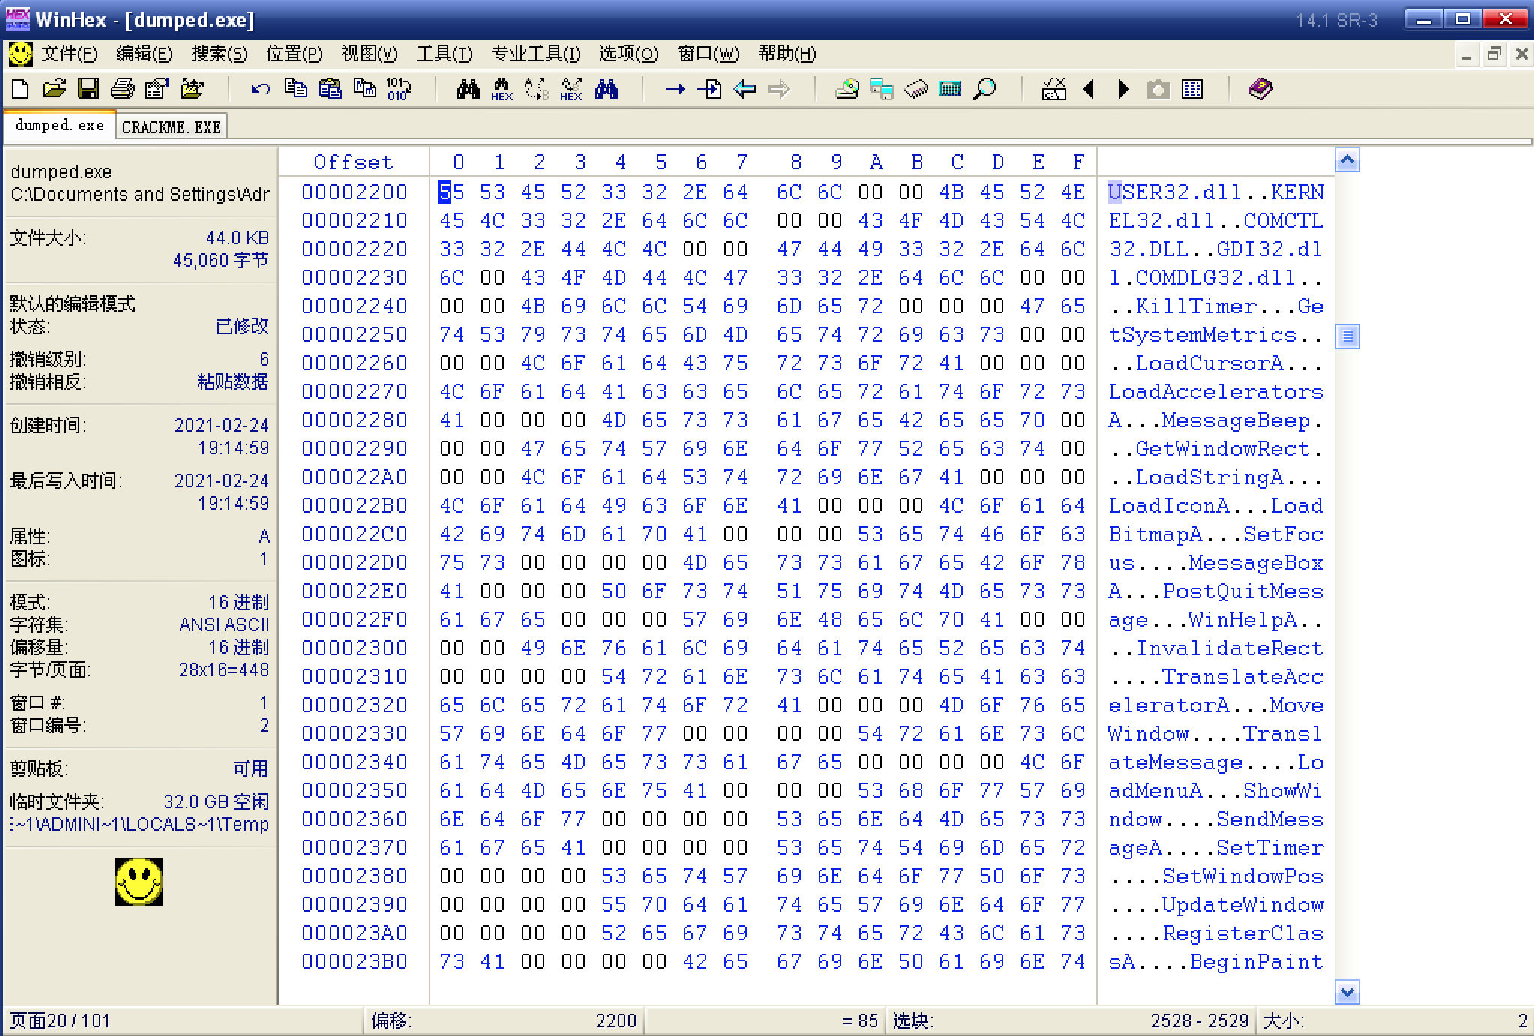Click the Save file floppy icon
This screenshot has height=1036, width=1534.
point(88,89)
